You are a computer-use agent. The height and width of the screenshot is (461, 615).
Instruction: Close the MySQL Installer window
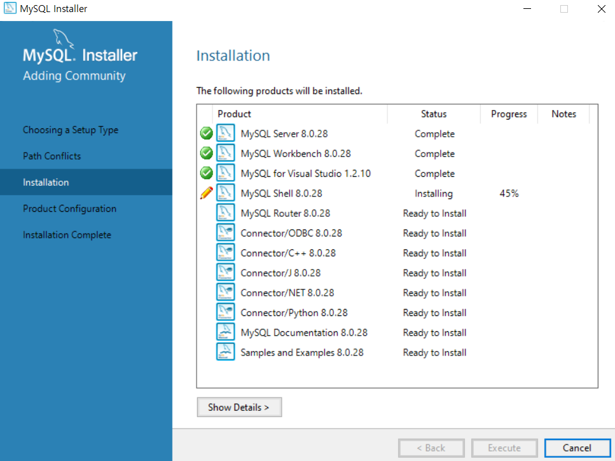[x=601, y=9]
